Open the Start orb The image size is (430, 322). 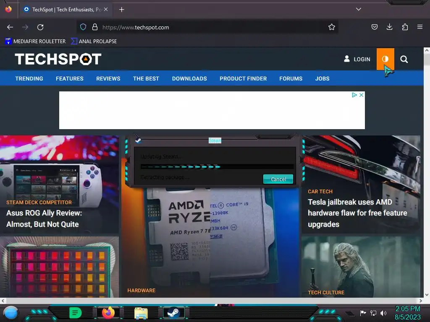coord(11,313)
